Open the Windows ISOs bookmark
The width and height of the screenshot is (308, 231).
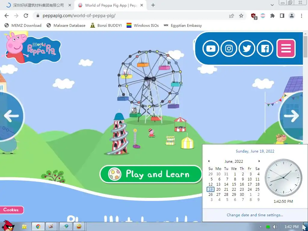coord(143,25)
